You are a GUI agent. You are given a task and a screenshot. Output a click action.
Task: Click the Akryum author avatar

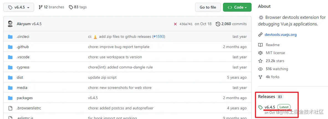11,24
